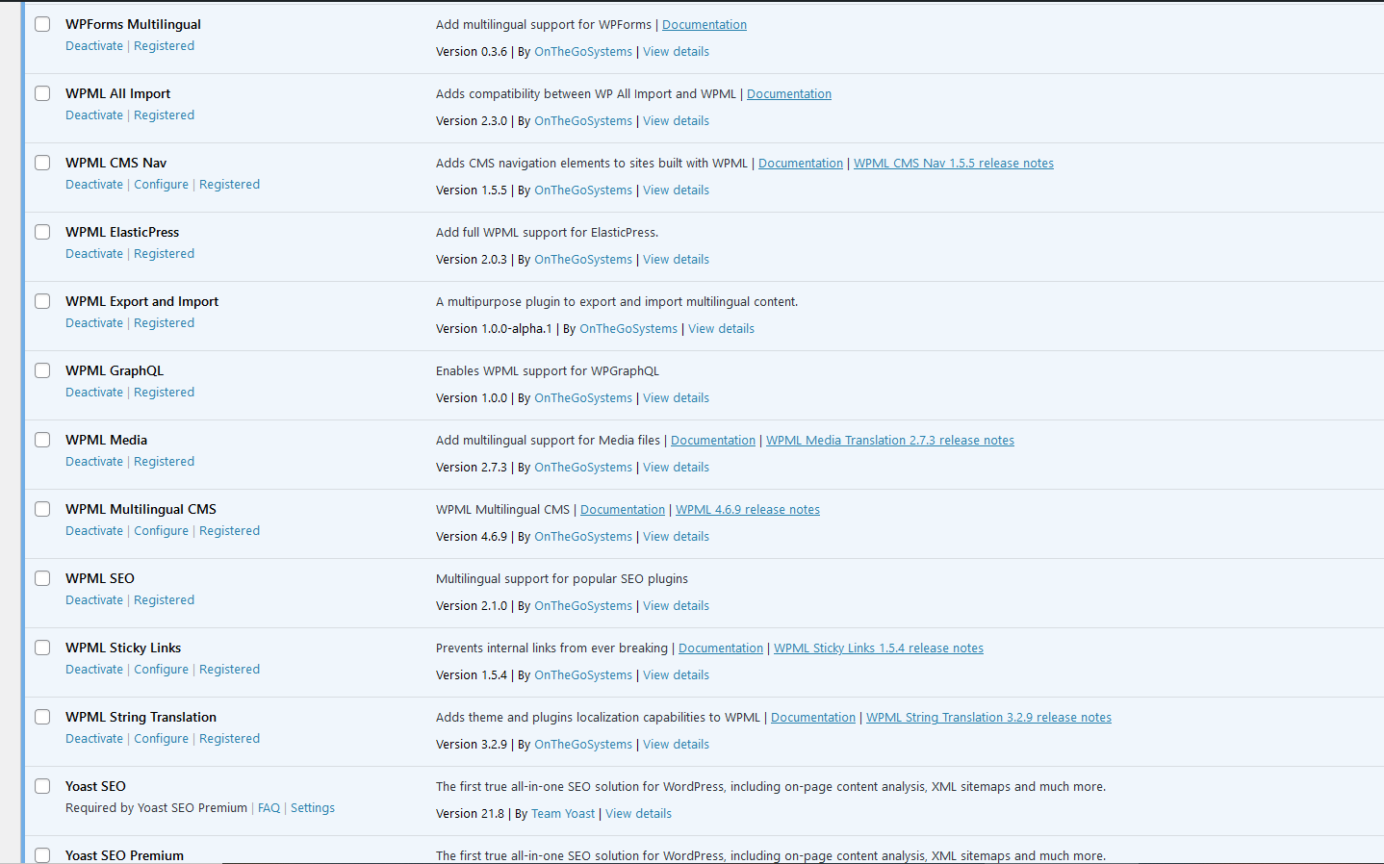This screenshot has height=864, width=1384.
Task: Open View details for WPML Export and Import
Action: (x=721, y=329)
